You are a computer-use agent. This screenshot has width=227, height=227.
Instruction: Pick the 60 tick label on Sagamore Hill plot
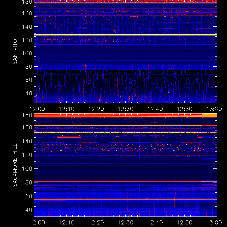29,196
